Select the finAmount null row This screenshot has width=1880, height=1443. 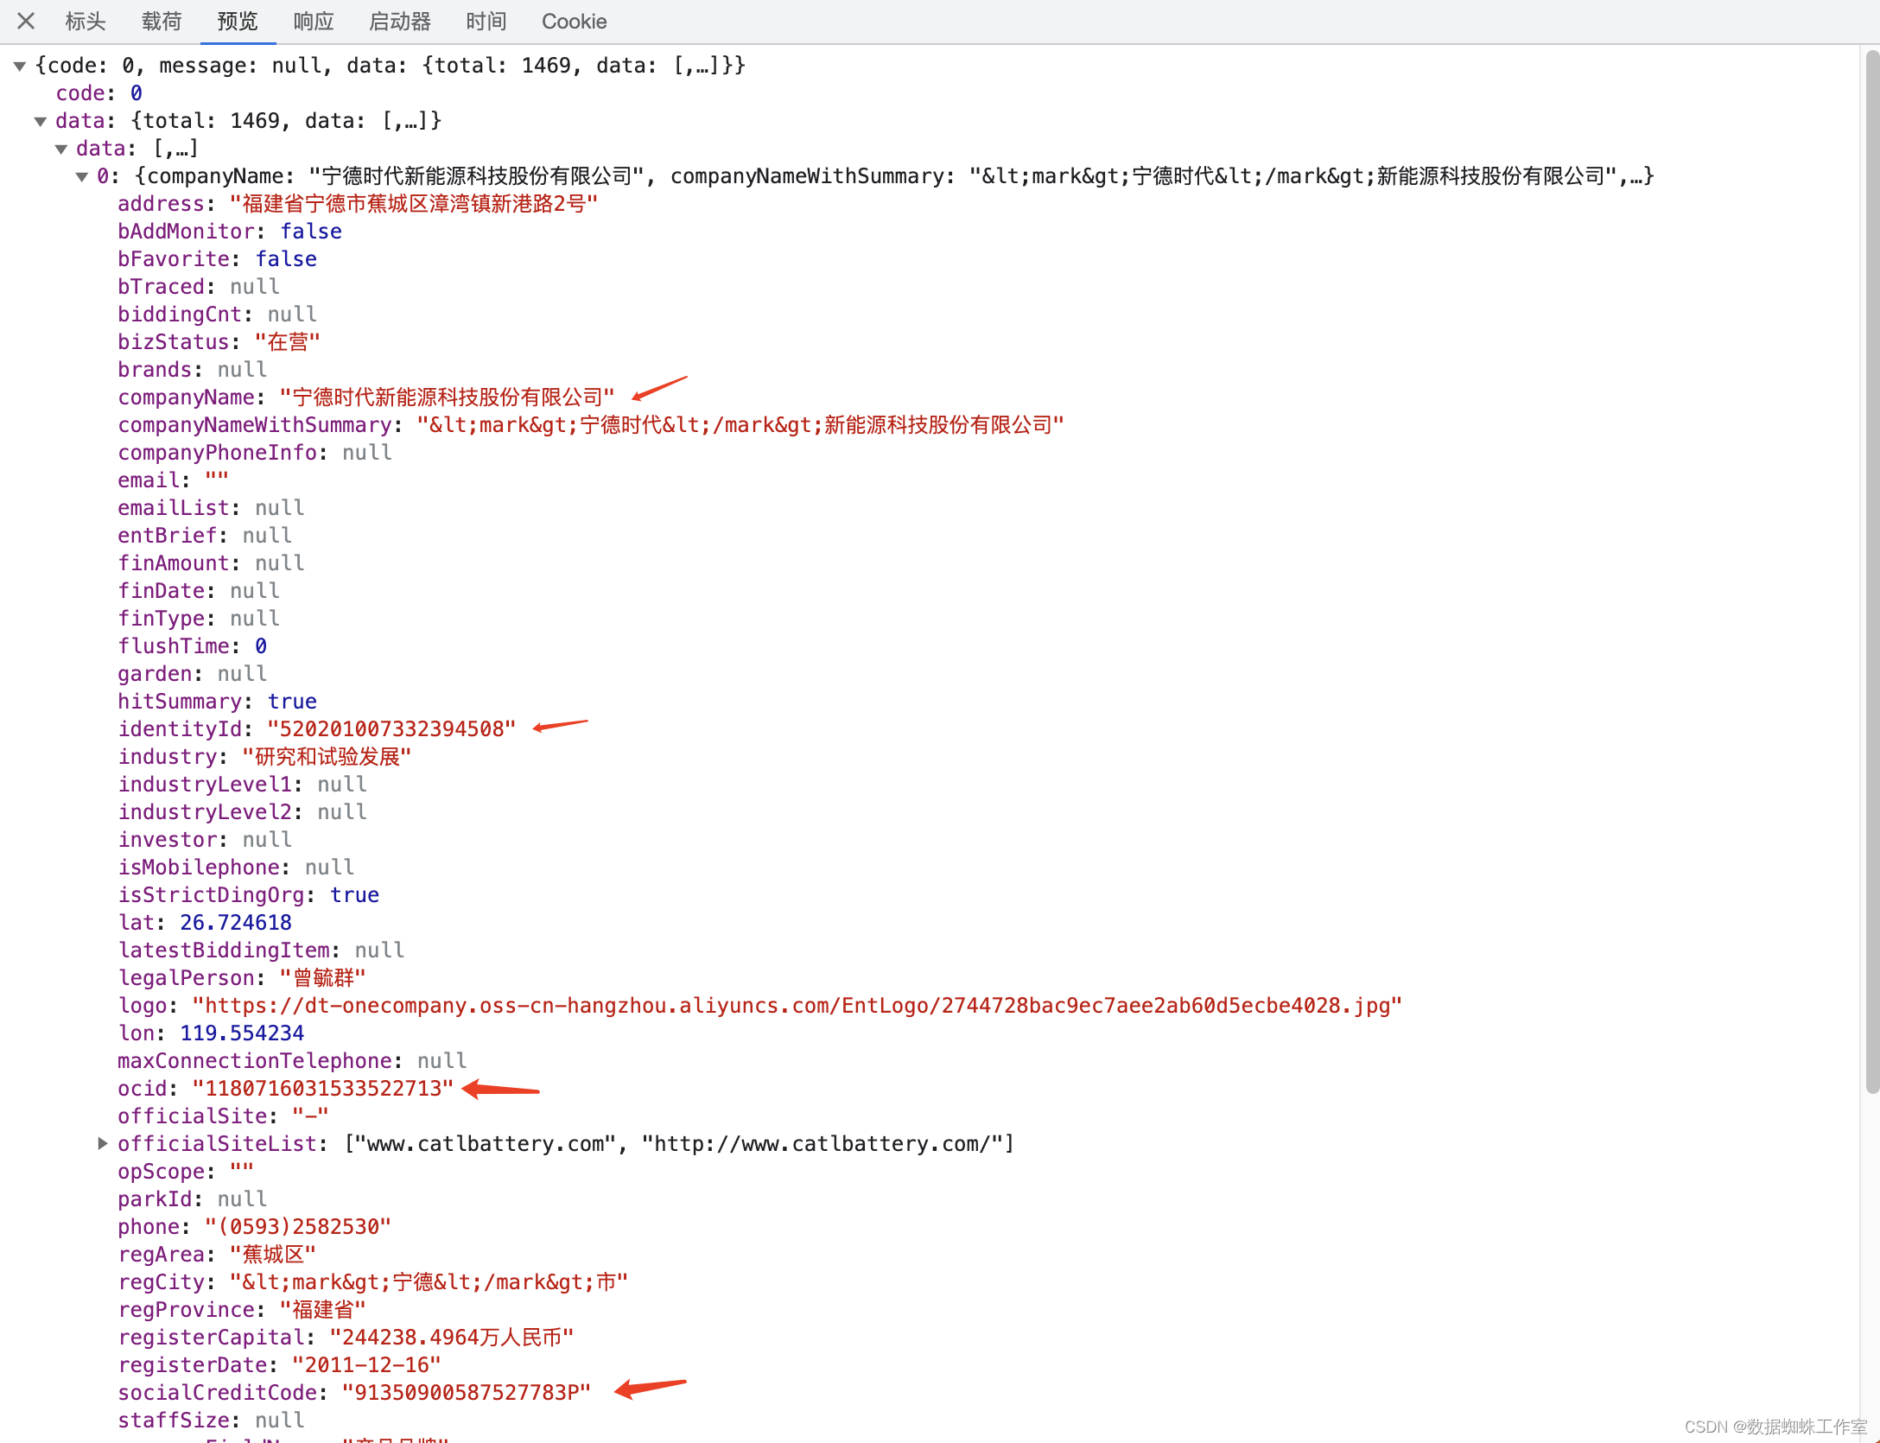click(211, 563)
